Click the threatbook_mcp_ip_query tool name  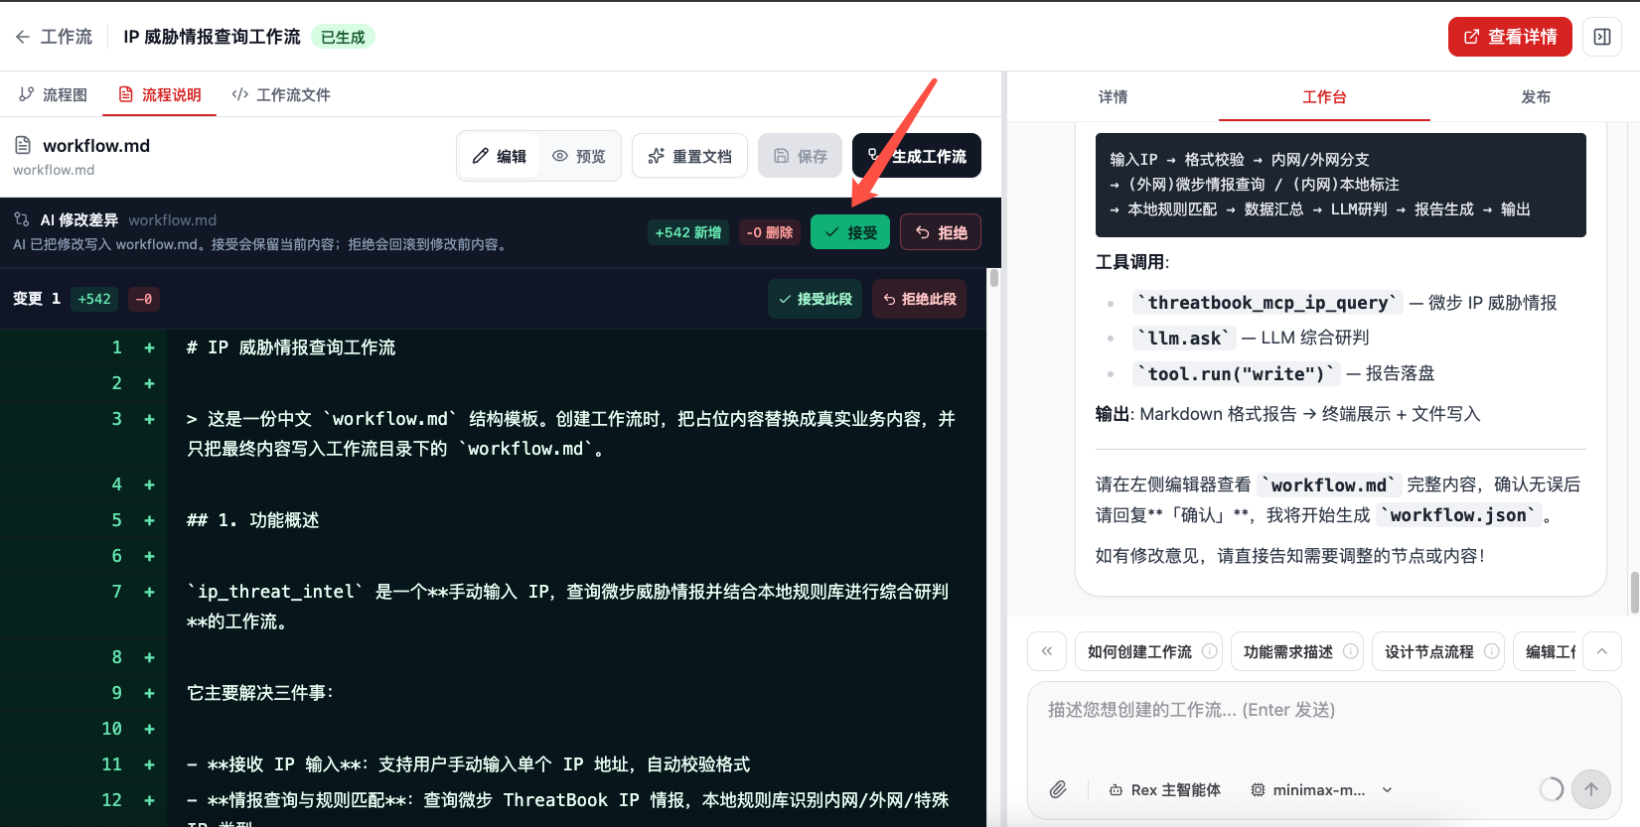click(1267, 303)
